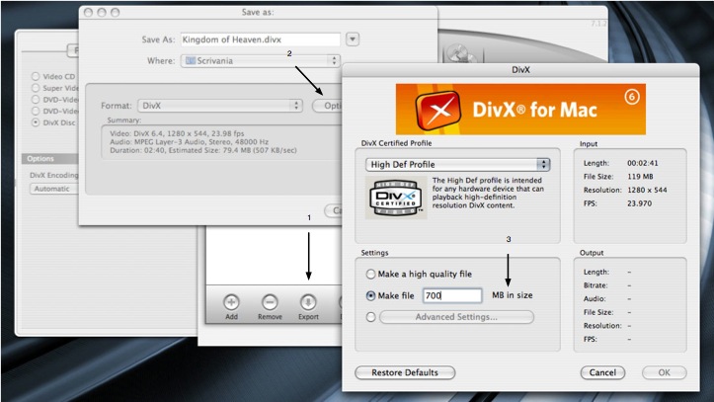Click the DivX for Mac banner
Screen dimensions: 714x402
[520, 110]
